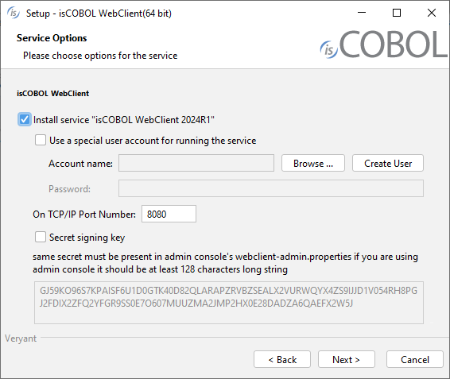Maximize the setup window
Screen dimensions: 450x379
tap(397, 13)
